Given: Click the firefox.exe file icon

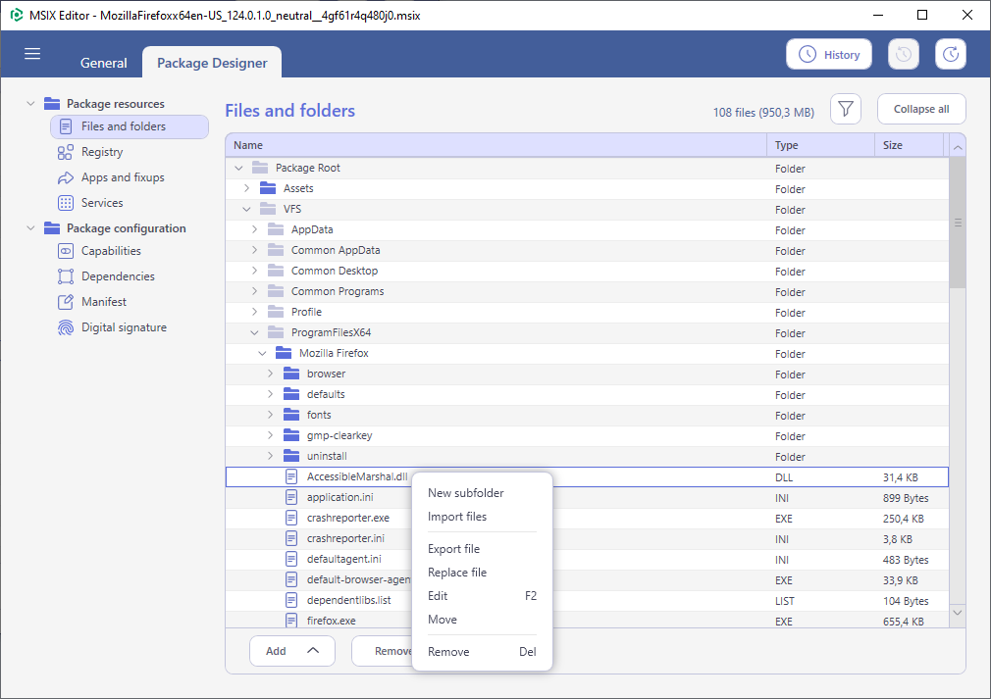Looking at the screenshot, I should tap(290, 620).
